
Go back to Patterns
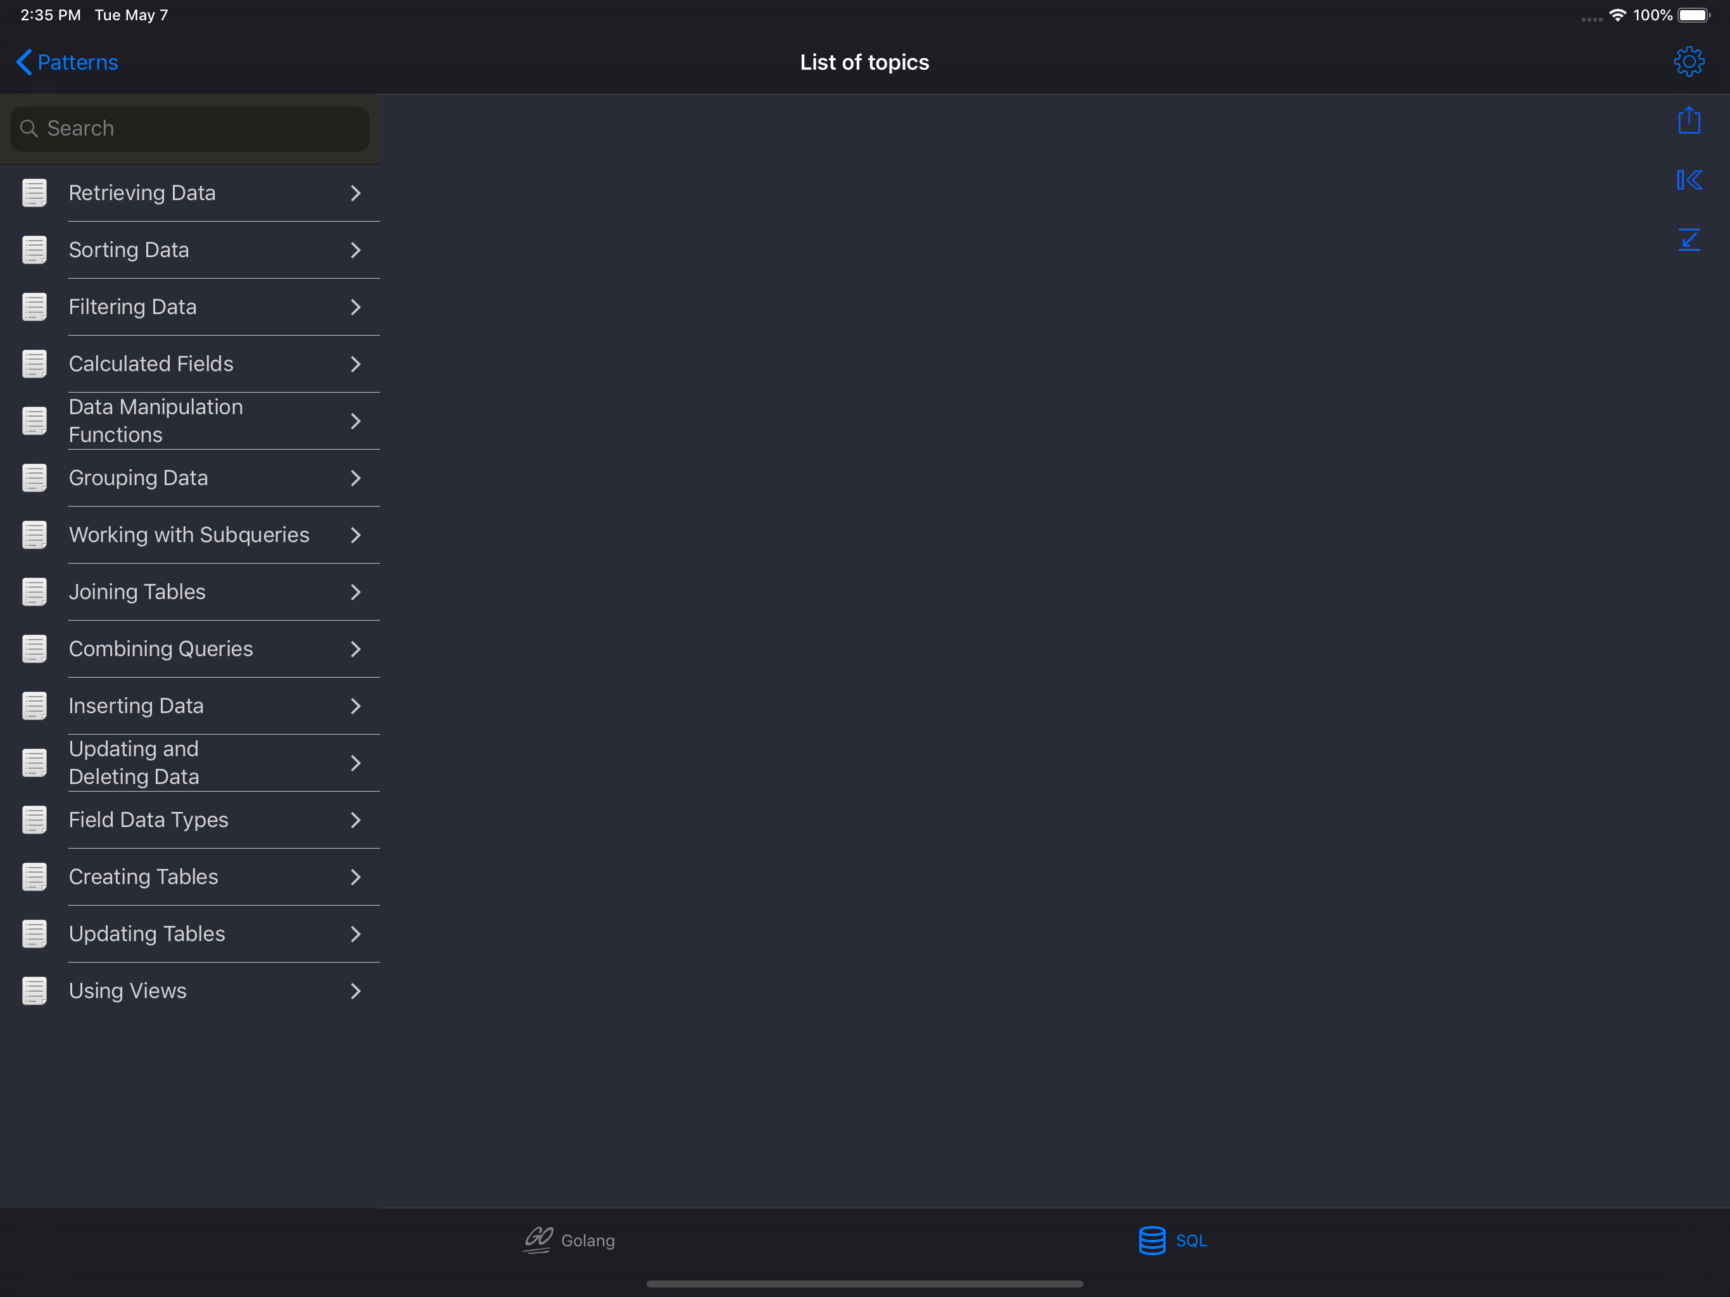(67, 63)
